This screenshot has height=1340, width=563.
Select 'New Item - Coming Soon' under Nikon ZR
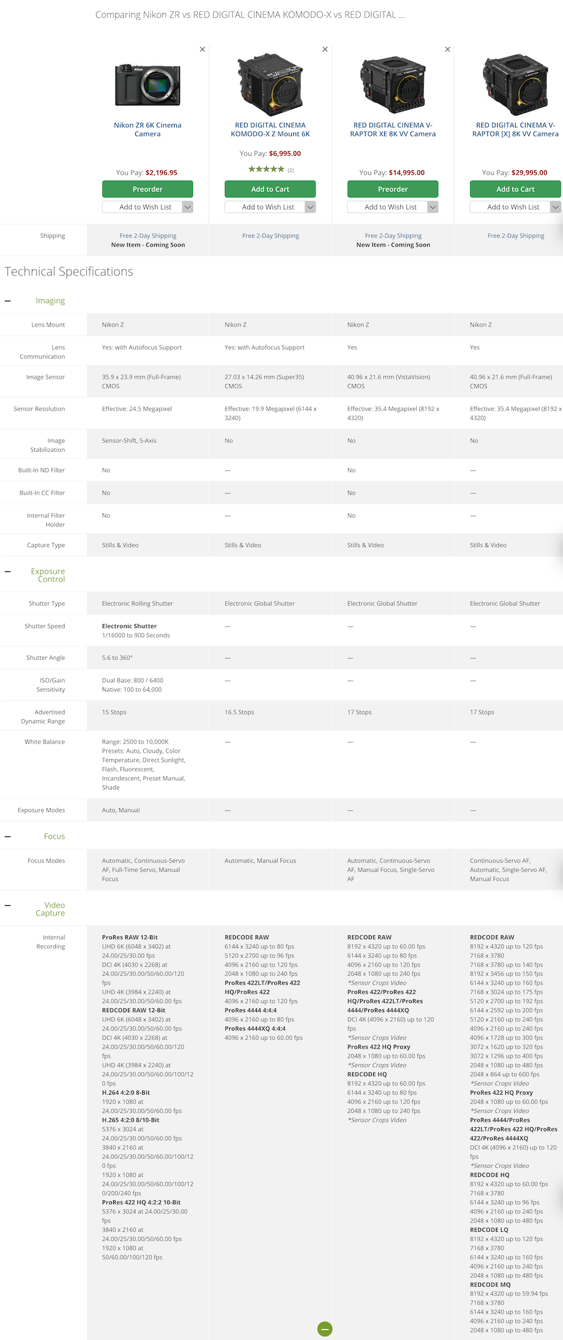click(148, 245)
